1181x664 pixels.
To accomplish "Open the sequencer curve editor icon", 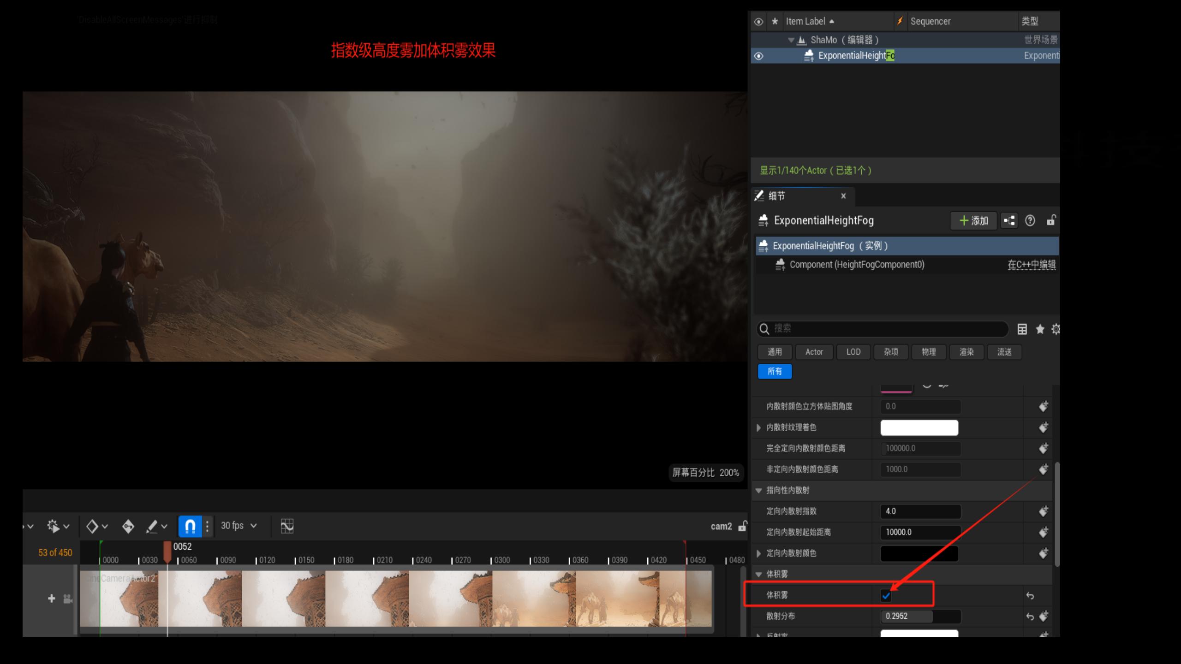I will click(x=287, y=526).
